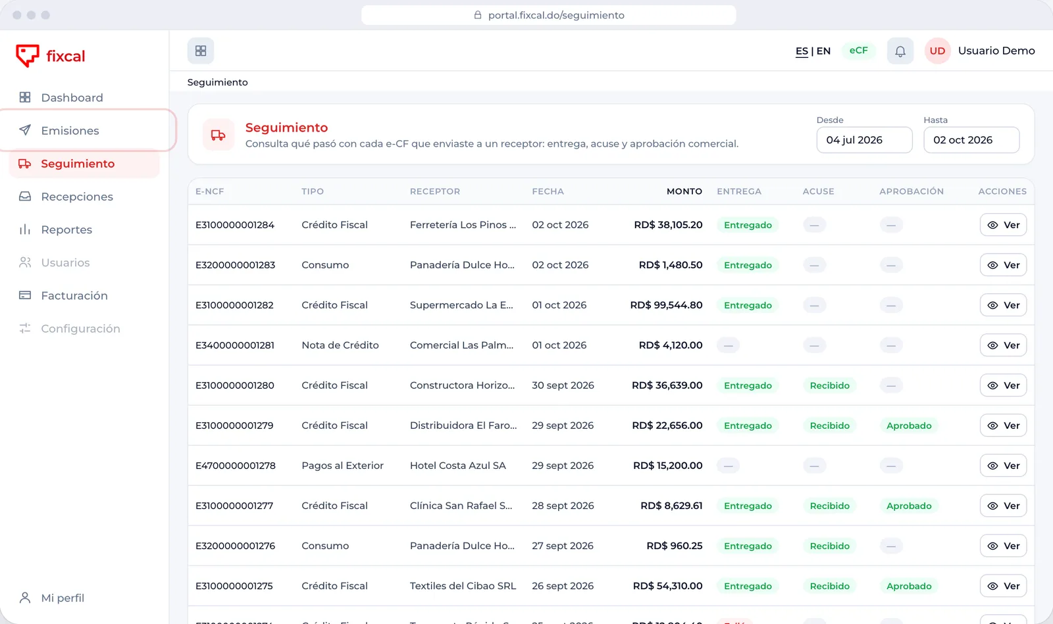Click the Recepciones inbox icon

pyautogui.click(x=25, y=196)
